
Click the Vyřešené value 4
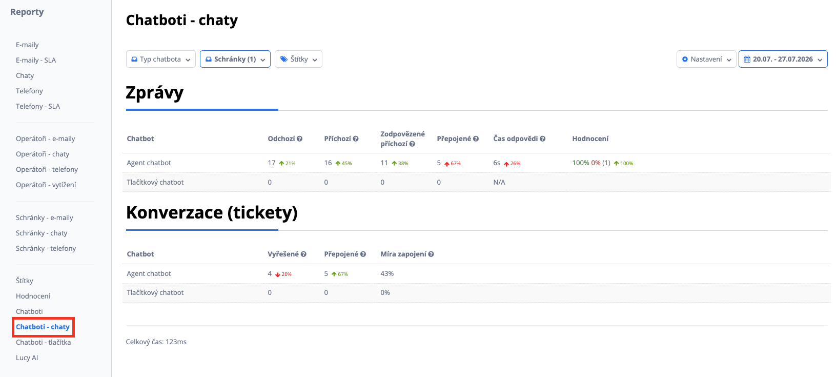click(x=270, y=273)
